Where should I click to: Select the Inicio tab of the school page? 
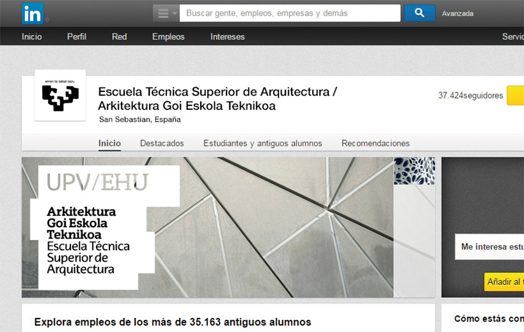(x=109, y=143)
